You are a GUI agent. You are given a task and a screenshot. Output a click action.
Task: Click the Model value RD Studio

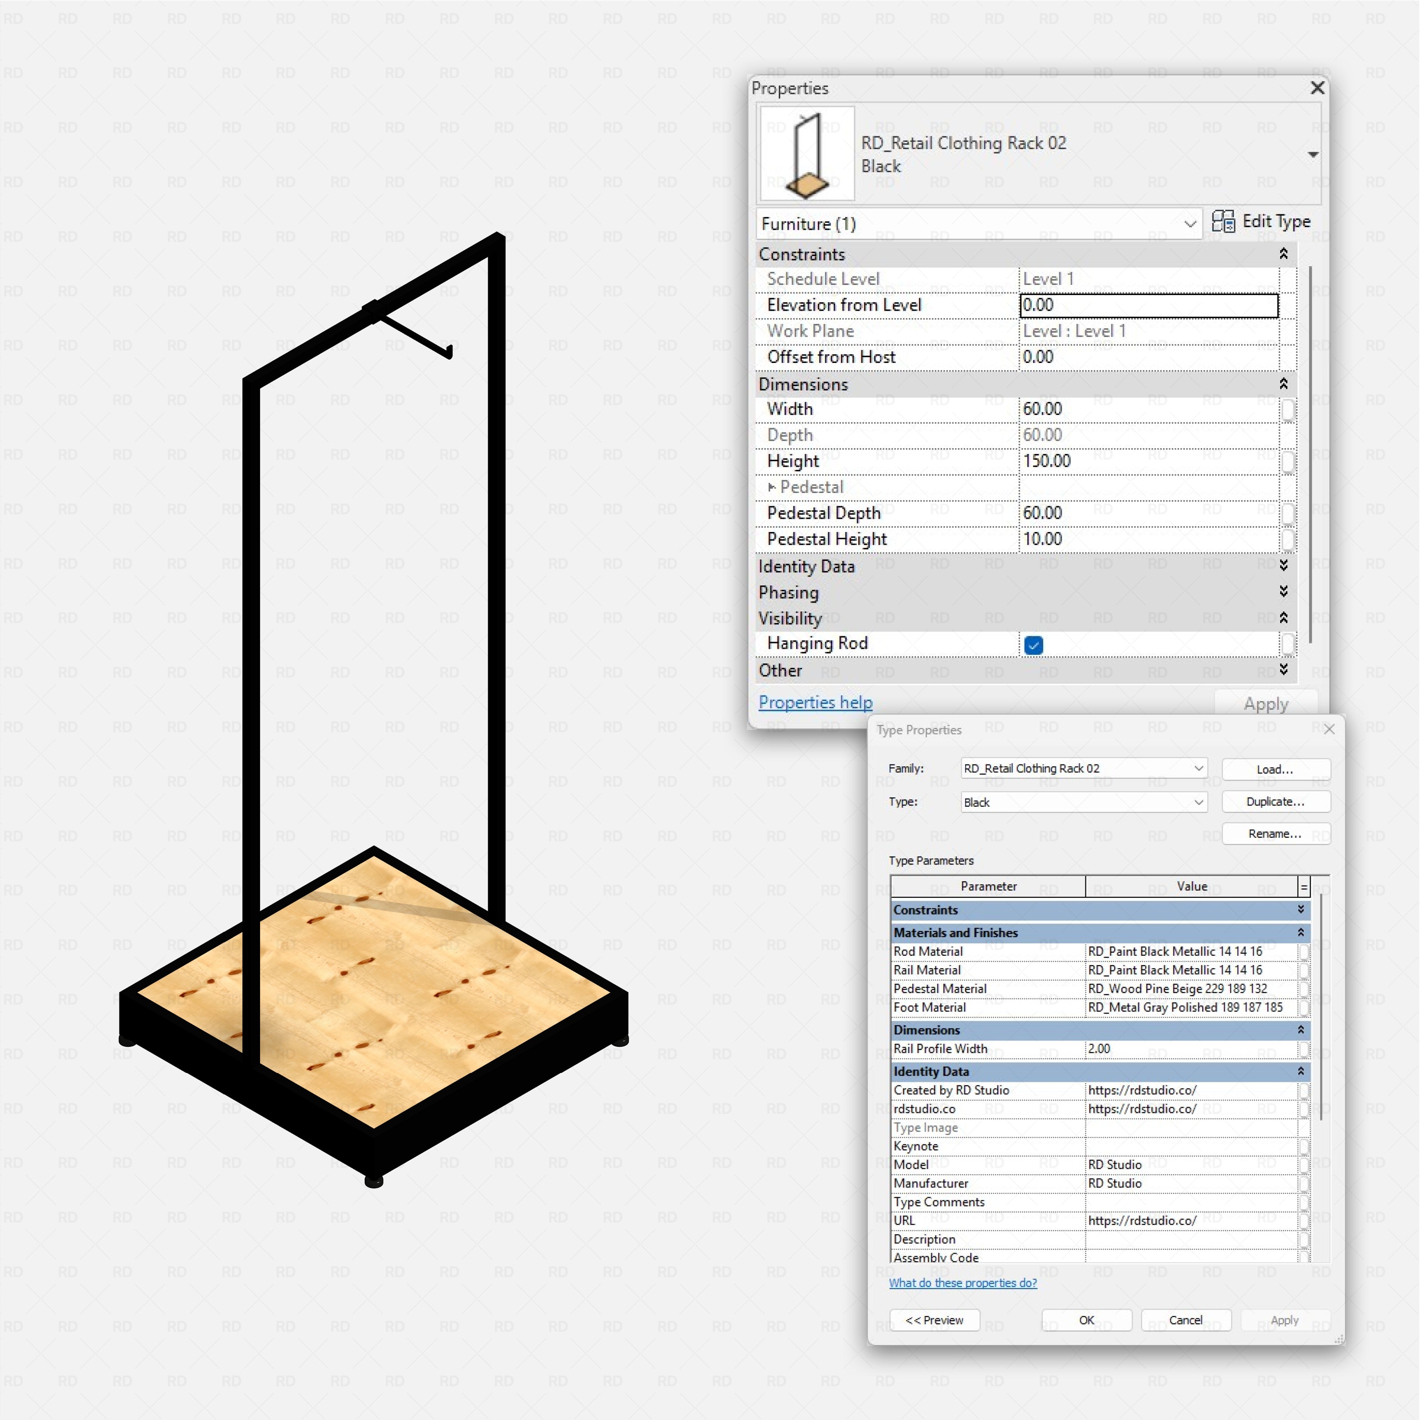pos(1191,1165)
